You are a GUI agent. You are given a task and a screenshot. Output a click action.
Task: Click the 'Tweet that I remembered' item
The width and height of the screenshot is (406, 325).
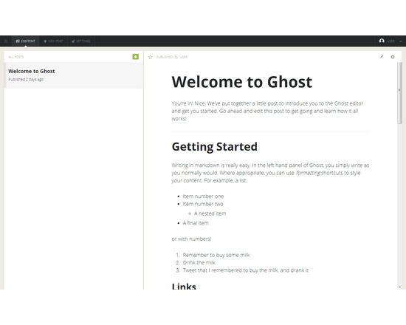pos(246,270)
